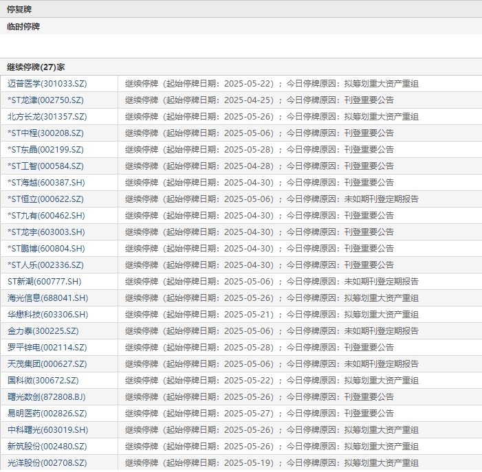This screenshot has width=482, height=472.
Task: Open the *ST工智(000584.SZ) link
Action: click(45, 166)
